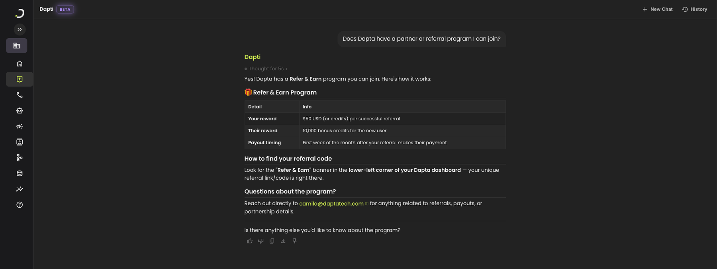Viewport: 717px width, 269px height.
Task: Open the analytics line chart icon
Action: 20,189
